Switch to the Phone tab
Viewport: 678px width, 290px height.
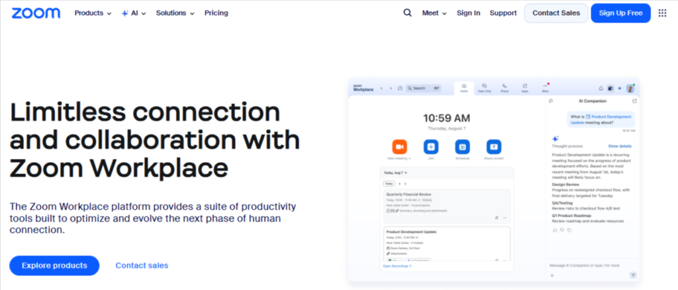[505, 88]
